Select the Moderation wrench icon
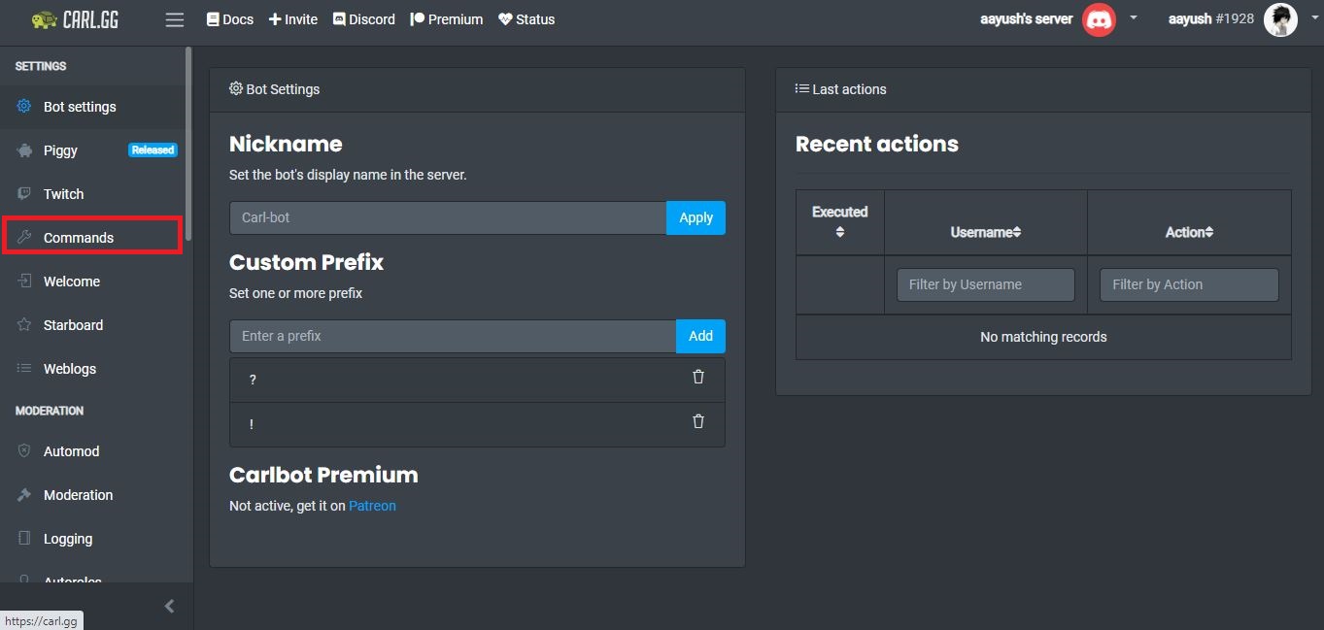The width and height of the screenshot is (1324, 630). tap(23, 494)
